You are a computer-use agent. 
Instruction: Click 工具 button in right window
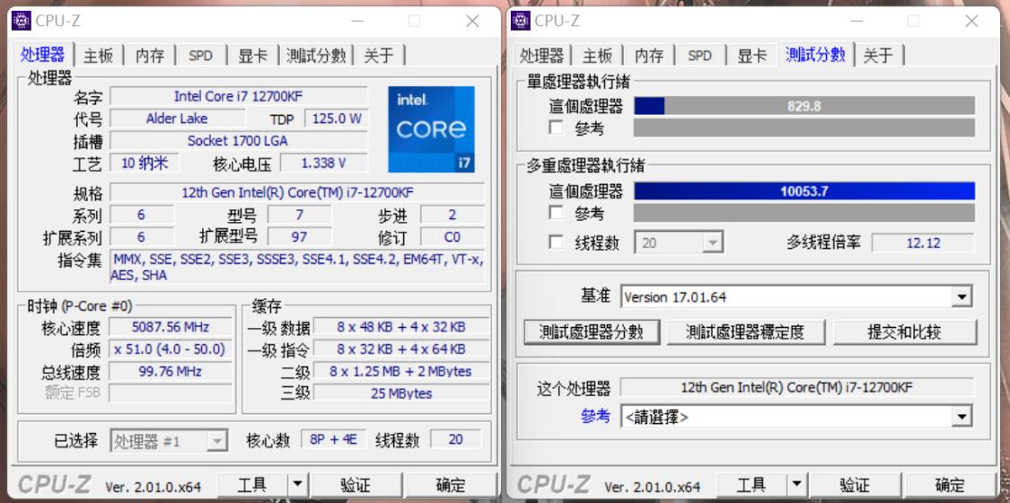click(751, 485)
